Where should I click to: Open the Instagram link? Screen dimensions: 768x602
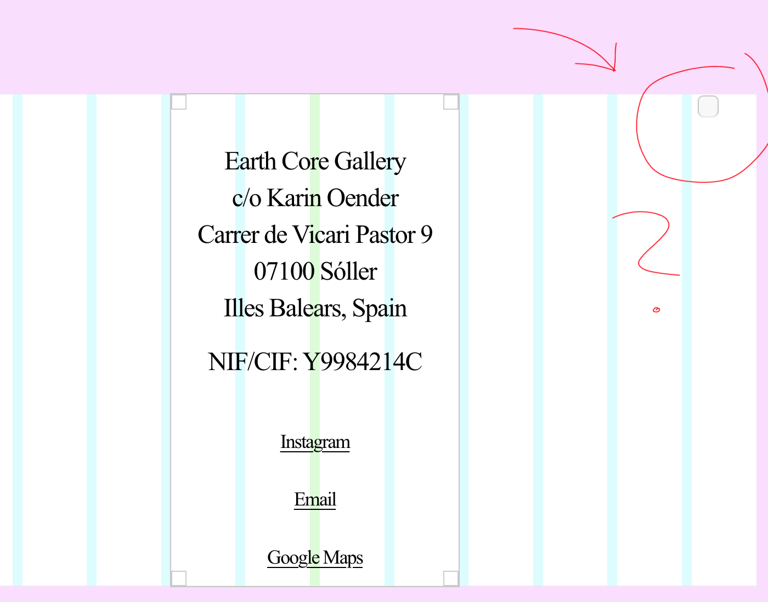click(315, 442)
